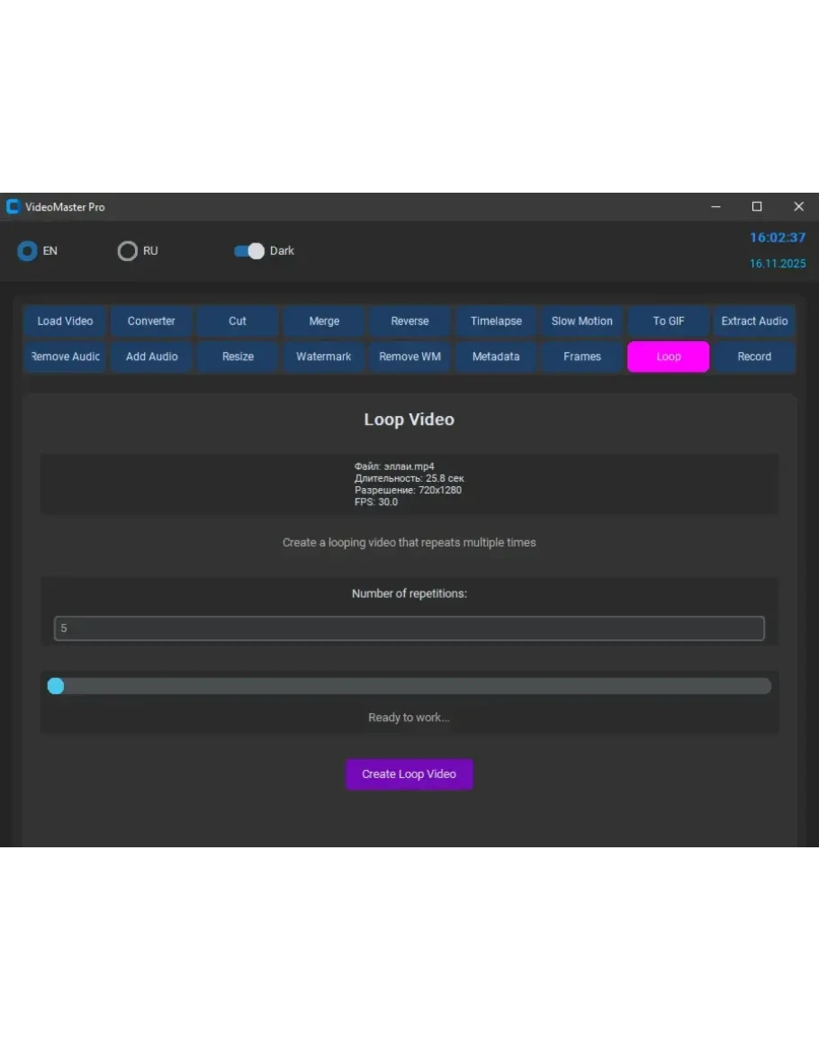Switch to the Converter tab
Viewport: 819px width, 1040px height.
coord(151,321)
